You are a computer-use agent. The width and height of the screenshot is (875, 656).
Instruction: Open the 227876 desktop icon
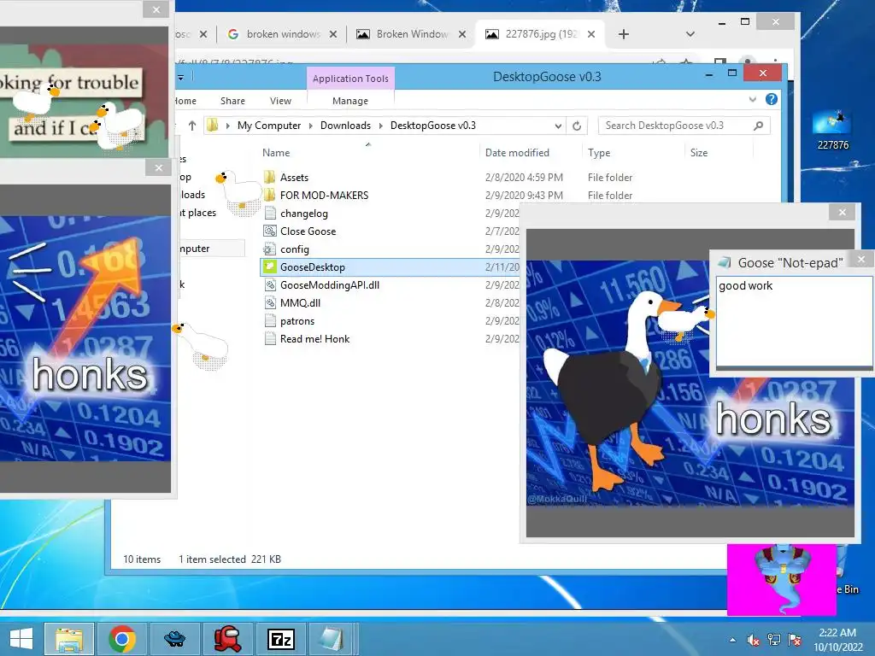(x=833, y=131)
